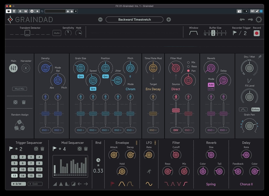Viewport: 269px width, 196px height.
Task: Randomize the Trigger Sequencer pattern
Action: coord(36,149)
